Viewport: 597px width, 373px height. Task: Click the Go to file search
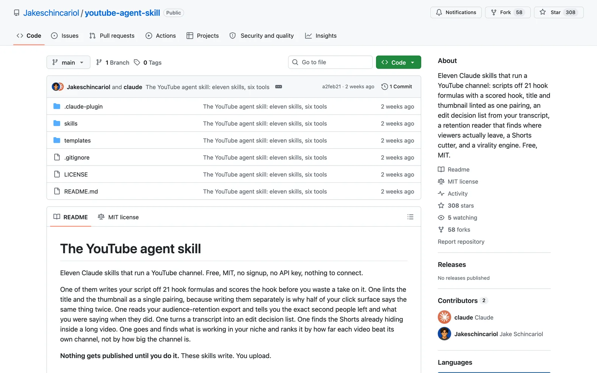(330, 62)
